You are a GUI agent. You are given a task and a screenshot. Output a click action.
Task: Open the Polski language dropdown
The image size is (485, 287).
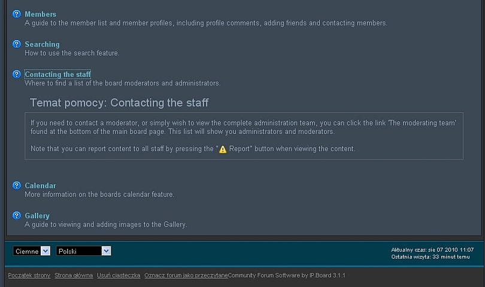pos(83,251)
